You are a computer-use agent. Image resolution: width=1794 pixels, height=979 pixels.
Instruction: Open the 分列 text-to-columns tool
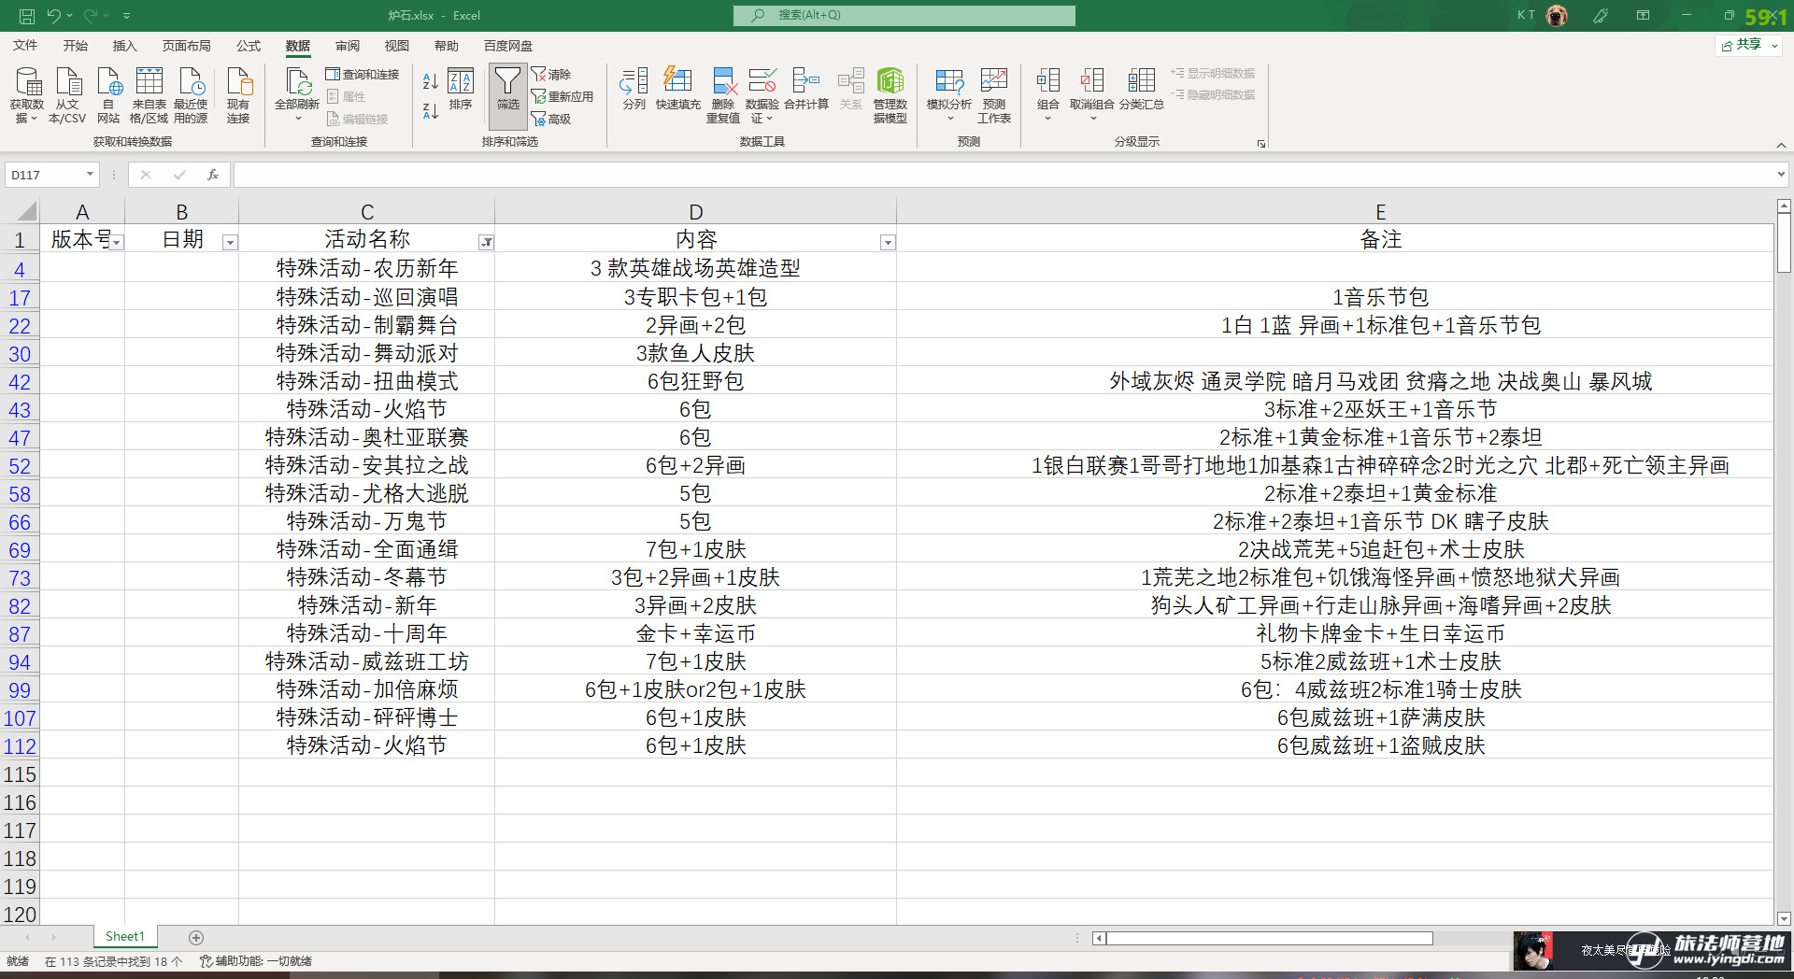(634, 90)
